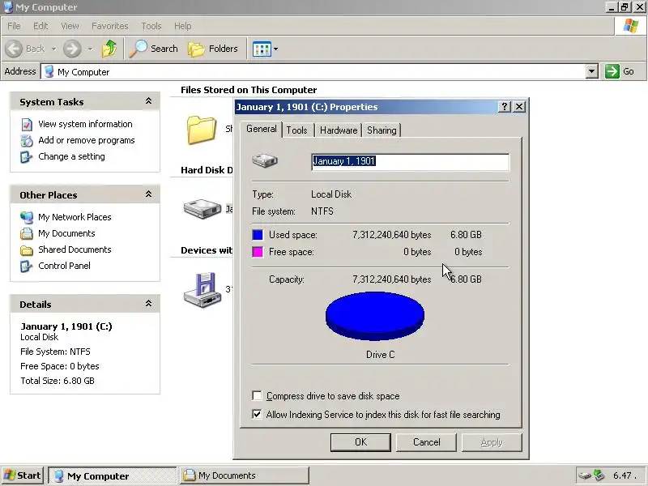The height and width of the screenshot is (486, 648).
Task: Click the safely remove hardware tray icon
Action: tap(584, 475)
